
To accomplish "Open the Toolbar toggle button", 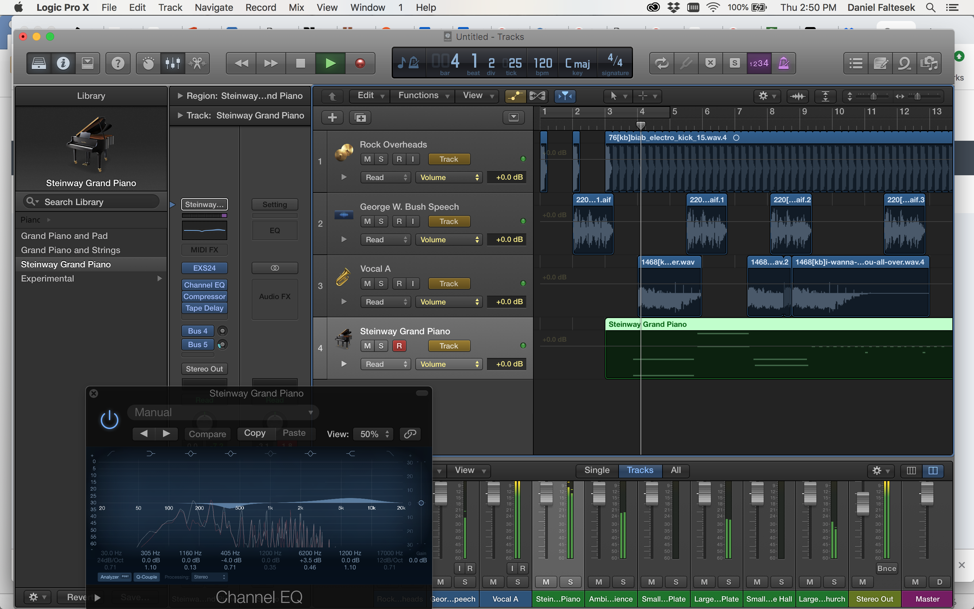I will point(87,63).
